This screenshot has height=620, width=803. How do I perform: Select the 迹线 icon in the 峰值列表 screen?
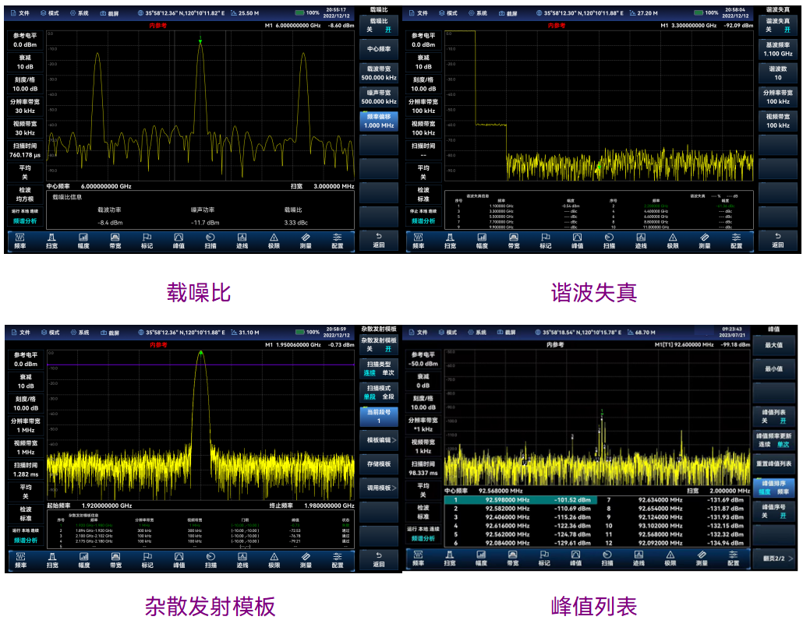click(x=640, y=558)
